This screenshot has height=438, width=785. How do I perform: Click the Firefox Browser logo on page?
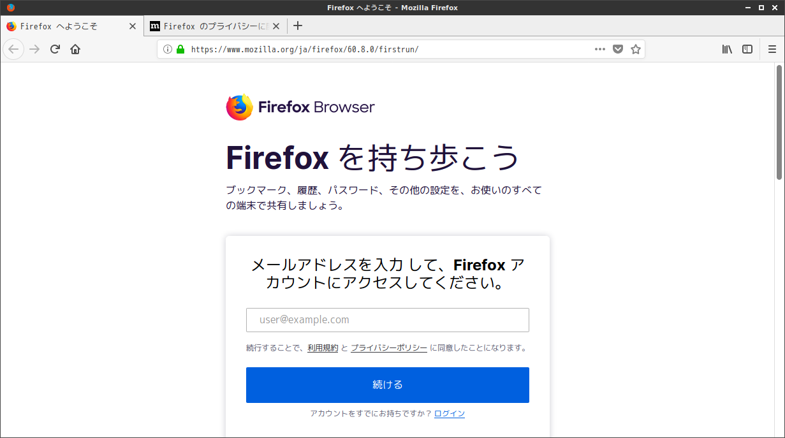coord(300,107)
